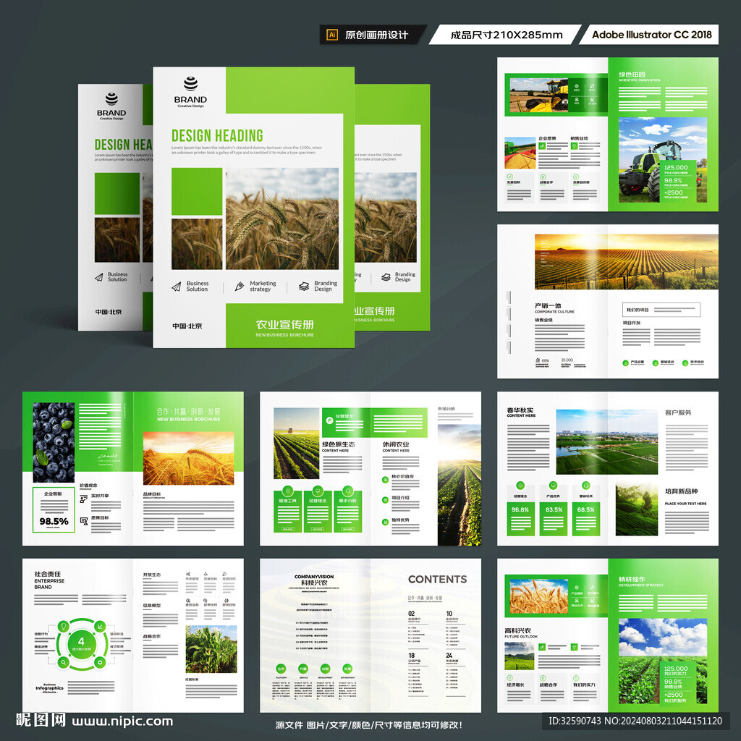Viewport: 741px width, 741px height.
Task: Click the 绿色原生态 heading
Action: 338,445
